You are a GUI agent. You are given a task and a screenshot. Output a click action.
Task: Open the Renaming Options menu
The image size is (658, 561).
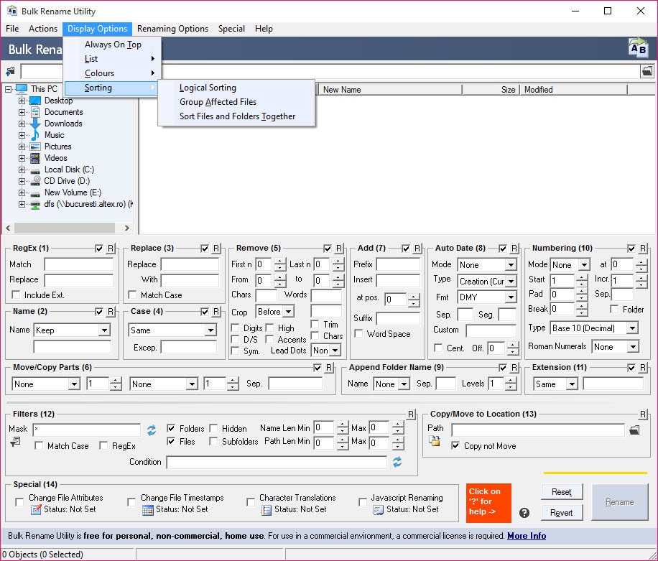coord(172,29)
